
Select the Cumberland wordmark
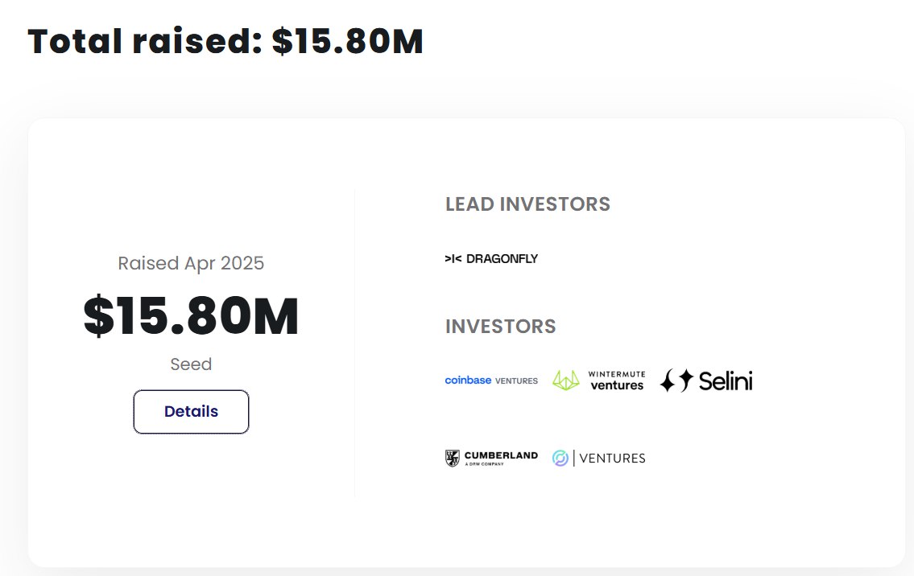(x=502, y=455)
